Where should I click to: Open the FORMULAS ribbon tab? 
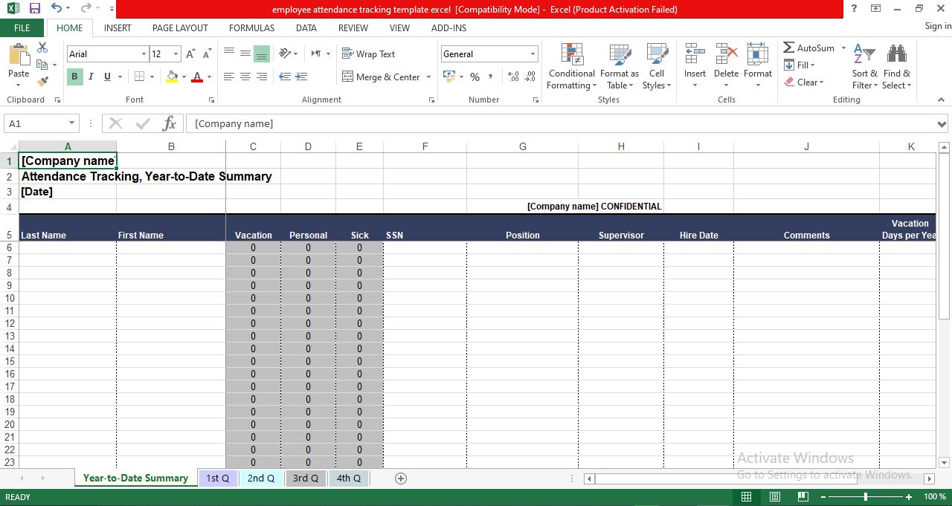coord(251,27)
